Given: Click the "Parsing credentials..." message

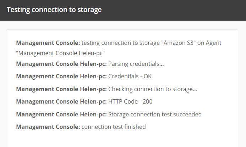Looking at the screenshot, I should [136, 64].
